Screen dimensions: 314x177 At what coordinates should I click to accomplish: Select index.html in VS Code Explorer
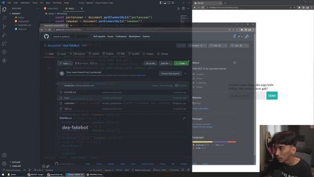[24, 21]
